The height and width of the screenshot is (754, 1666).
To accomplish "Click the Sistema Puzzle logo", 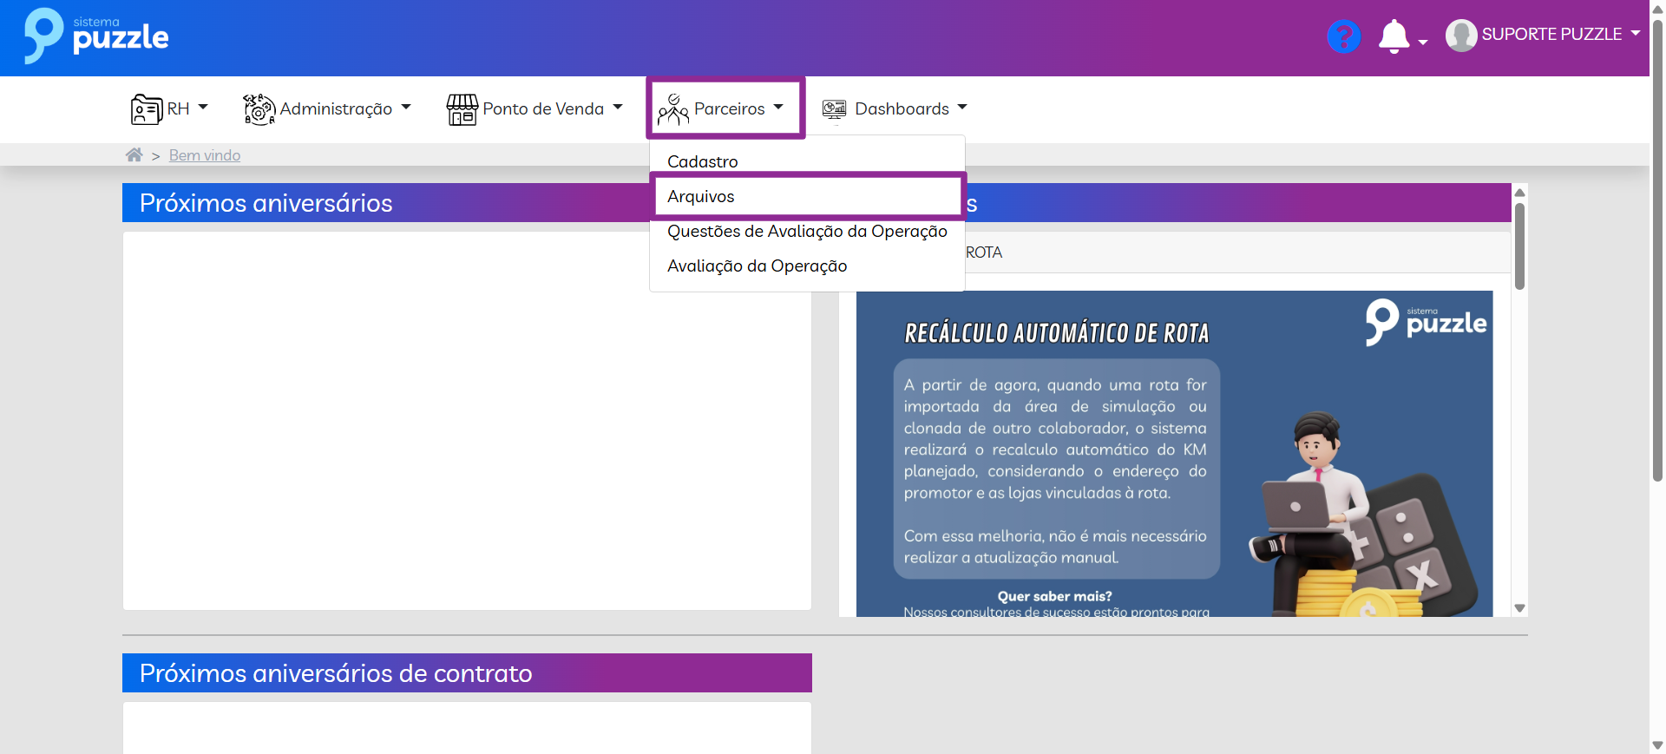I will (96, 36).
